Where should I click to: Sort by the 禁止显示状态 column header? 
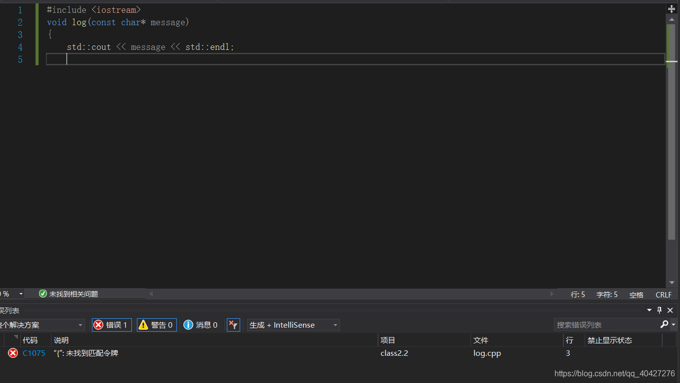(x=623, y=340)
